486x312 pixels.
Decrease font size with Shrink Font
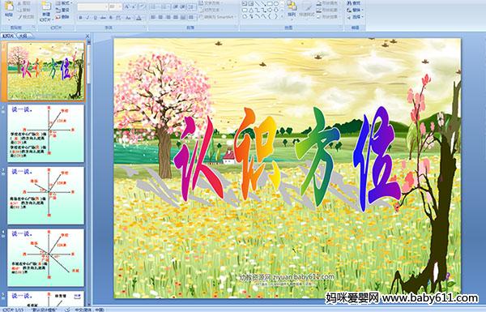[x=134, y=6]
